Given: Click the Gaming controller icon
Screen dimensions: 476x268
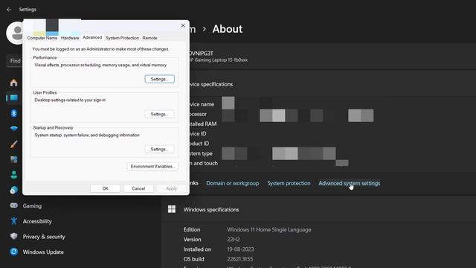Looking at the screenshot, I should [x=13, y=205].
